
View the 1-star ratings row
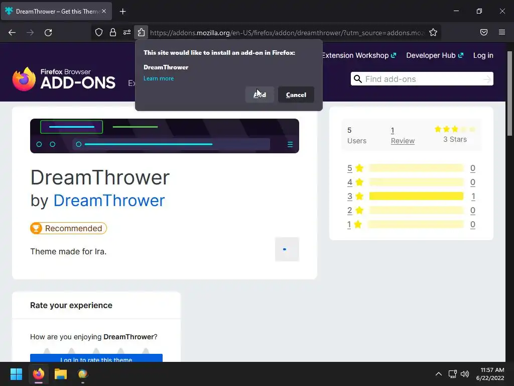(411, 225)
